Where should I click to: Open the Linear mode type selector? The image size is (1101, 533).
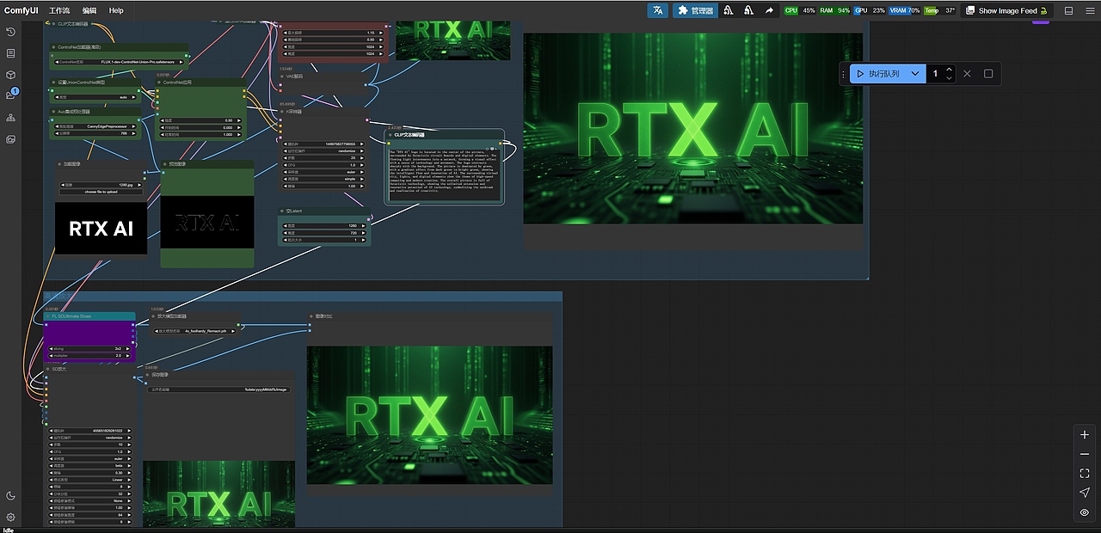tap(91, 479)
